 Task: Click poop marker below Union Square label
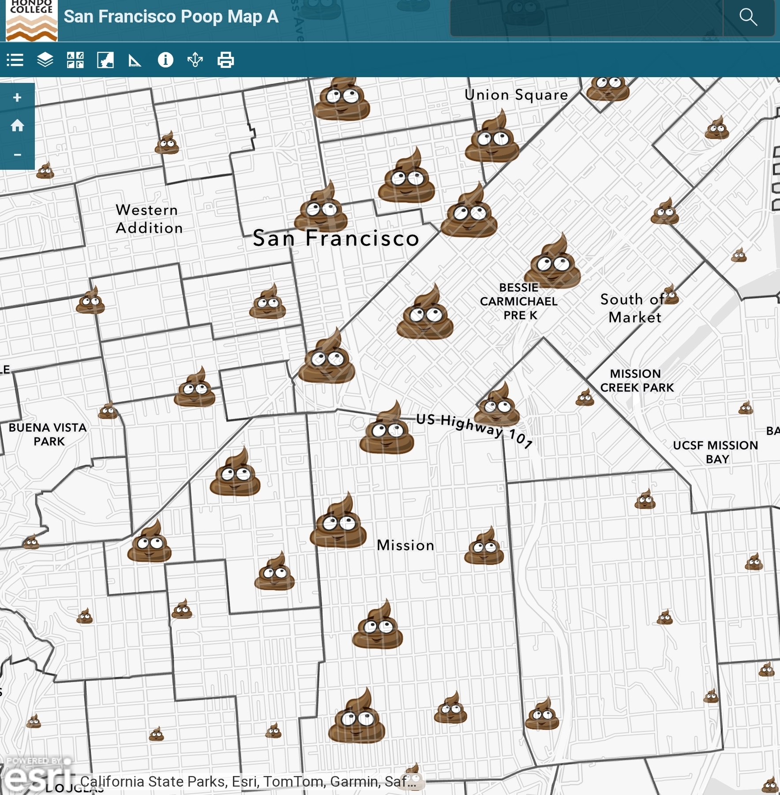point(492,137)
